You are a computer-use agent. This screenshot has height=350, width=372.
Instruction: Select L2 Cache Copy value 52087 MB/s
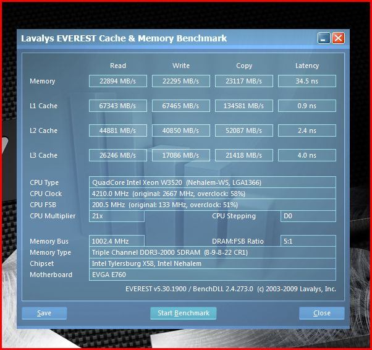[244, 130]
